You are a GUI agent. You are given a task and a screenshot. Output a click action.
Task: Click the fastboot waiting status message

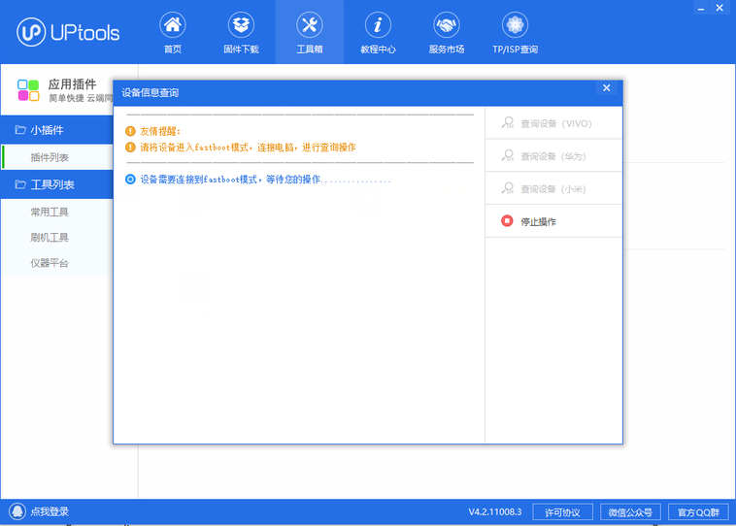(265, 180)
